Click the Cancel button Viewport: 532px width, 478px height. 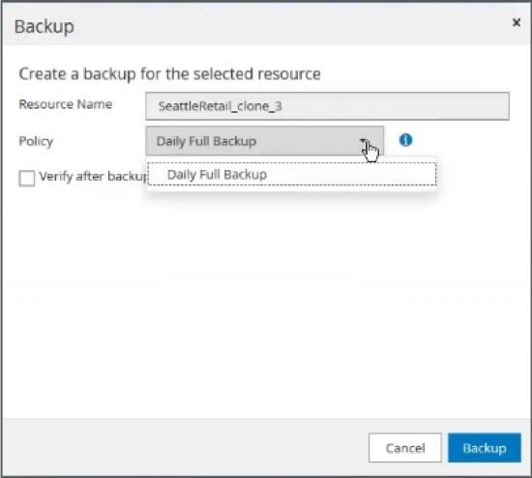405,447
